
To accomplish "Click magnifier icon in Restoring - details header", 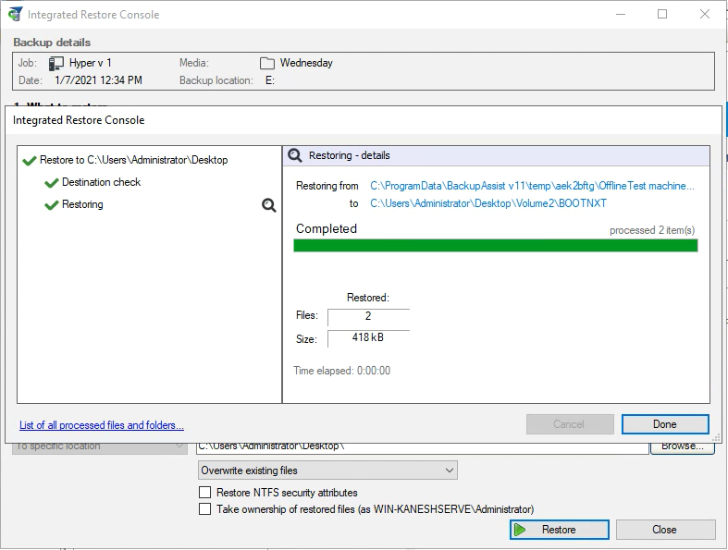I will 295,156.
